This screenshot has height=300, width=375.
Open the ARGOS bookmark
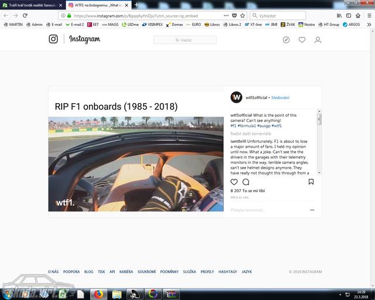coord(352,25)
